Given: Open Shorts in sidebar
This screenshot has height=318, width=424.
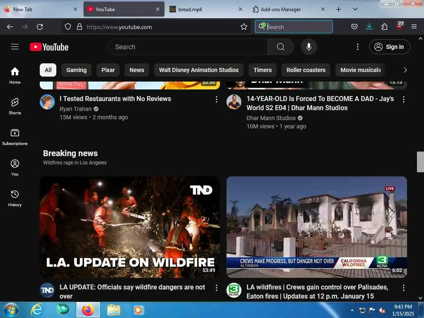Looking at the screenshot, I should coord(15,106).
